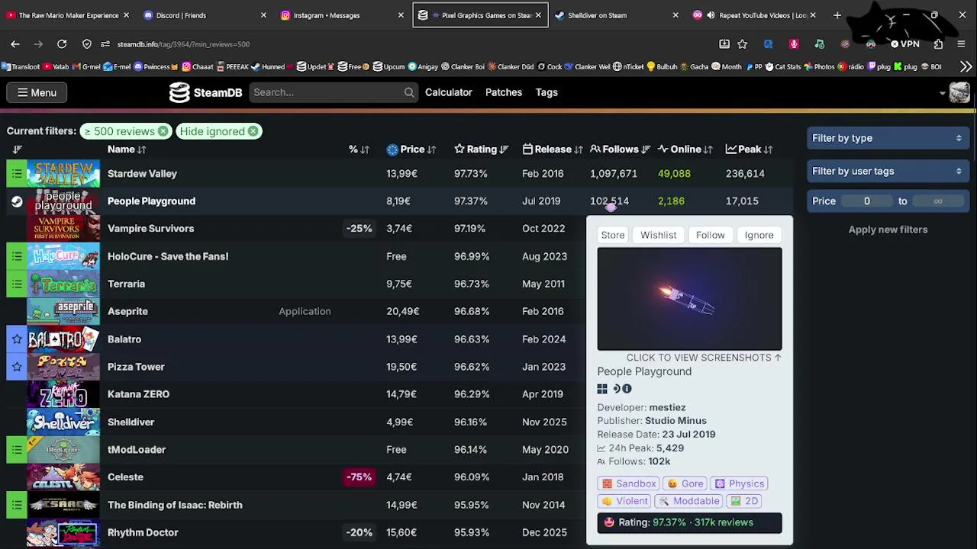Viewport: 977px width, 549px height.
Task: Bookmark this page with the star icon
Action: tap(743, 44)
